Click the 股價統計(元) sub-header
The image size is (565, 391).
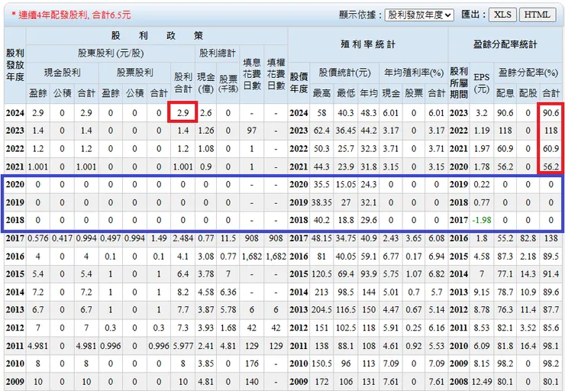click(x=344, y=73)
